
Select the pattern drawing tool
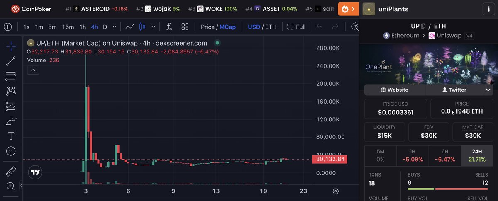click(11, 91)
